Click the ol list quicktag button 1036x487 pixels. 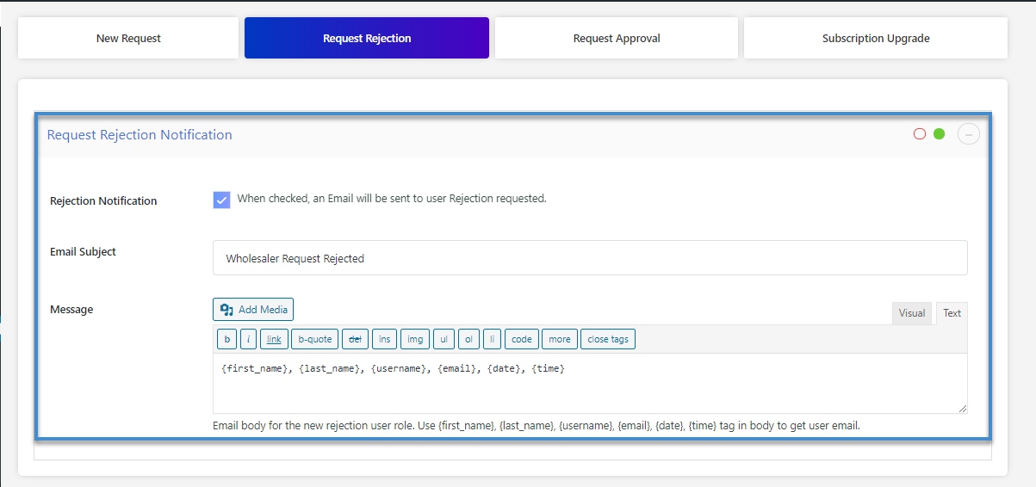coord(468,339)
